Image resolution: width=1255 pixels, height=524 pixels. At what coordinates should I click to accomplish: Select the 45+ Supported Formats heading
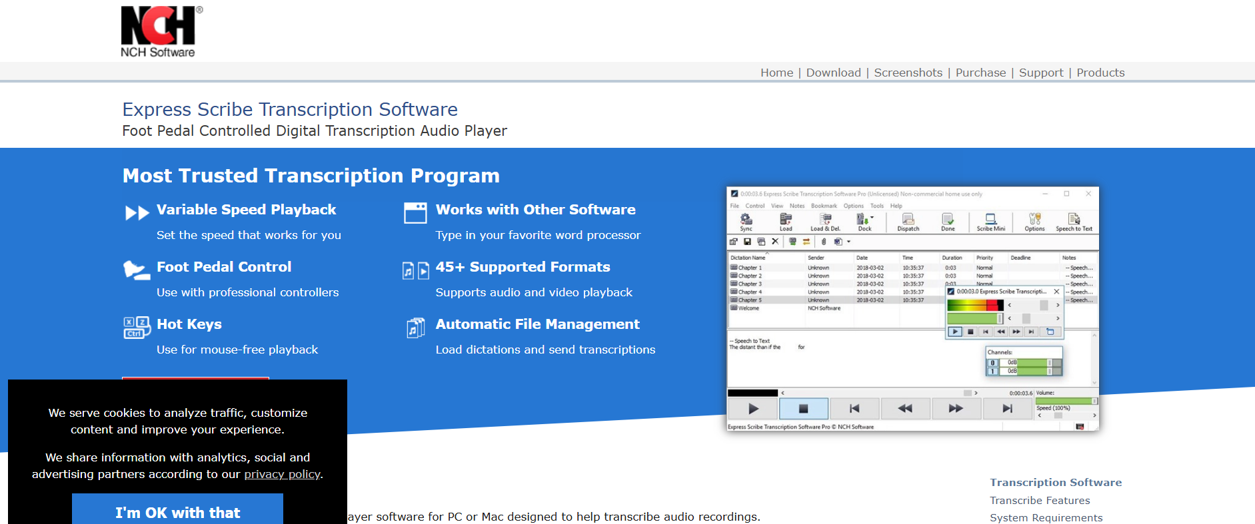coord(523,267)
